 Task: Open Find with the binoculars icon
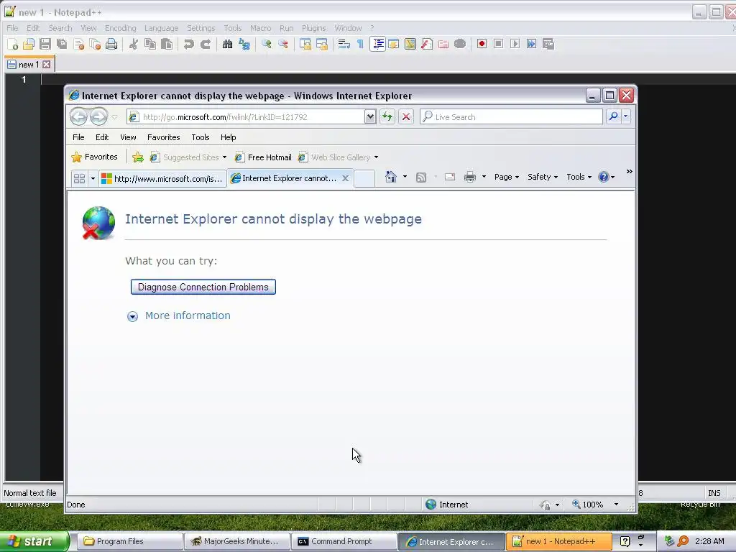(x=228, y=44)
